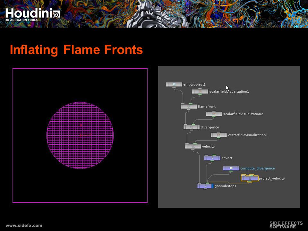The image size is (308, 231).
Task: Click the Side Effects Software logo
Action: 286,225
